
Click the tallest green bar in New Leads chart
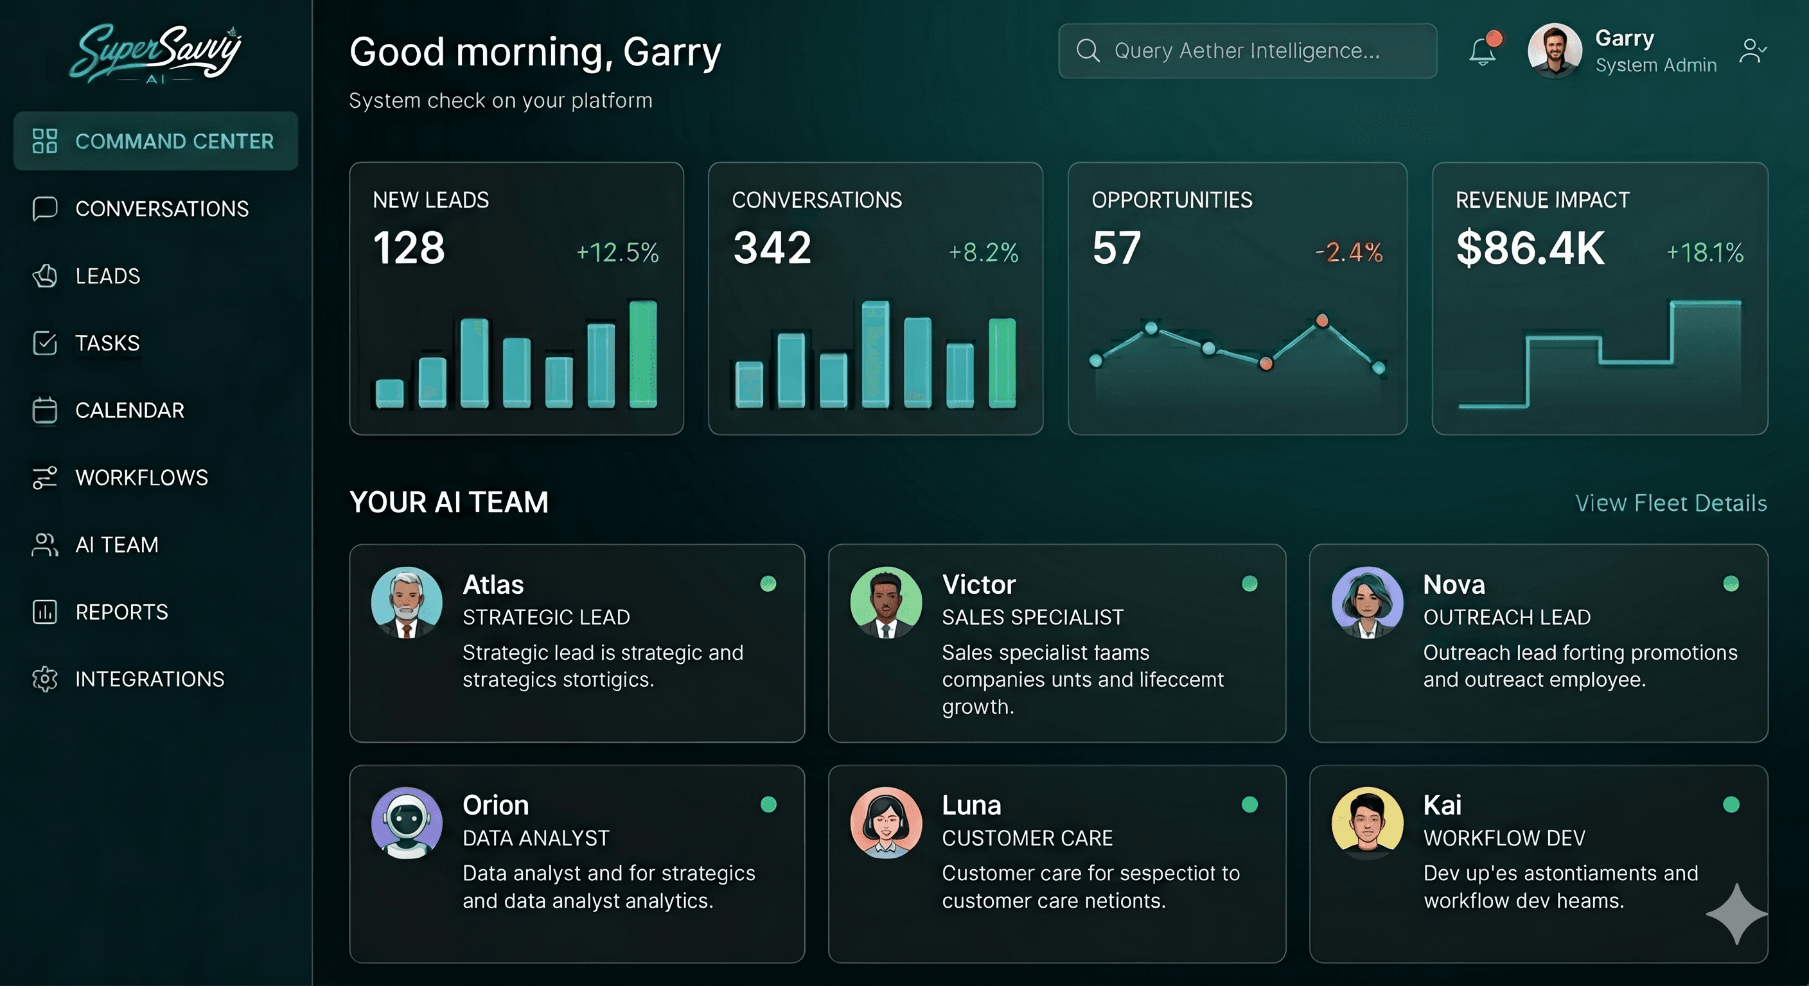(642, 354)
